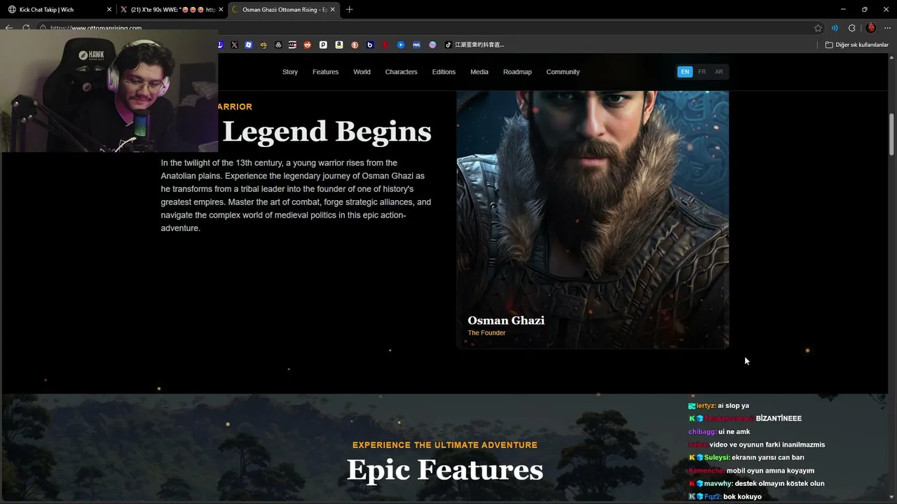This screenshot has height=504, width=897.
Task: Open the Reddit bookmark icon
Action: tap(308, 45)
